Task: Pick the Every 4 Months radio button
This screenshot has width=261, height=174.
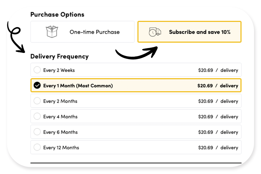Action: [37, 117]
